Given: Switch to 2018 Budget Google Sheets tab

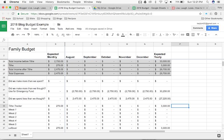Looking at the screenshot, I should pos(150,8).
